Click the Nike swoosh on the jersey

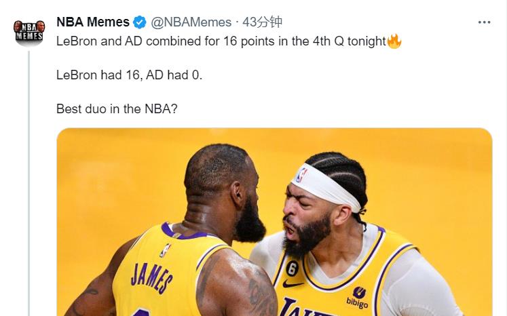(293, 284)
